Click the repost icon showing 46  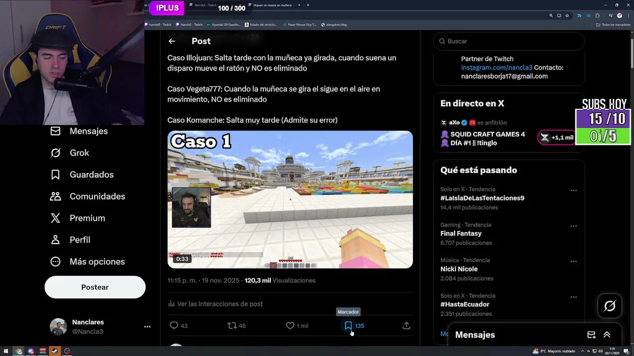point(232,325)
